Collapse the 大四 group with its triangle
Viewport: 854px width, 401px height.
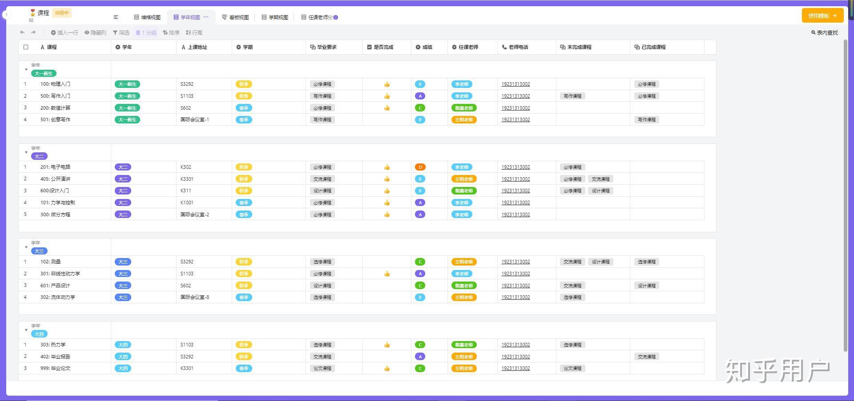point(26,330)
